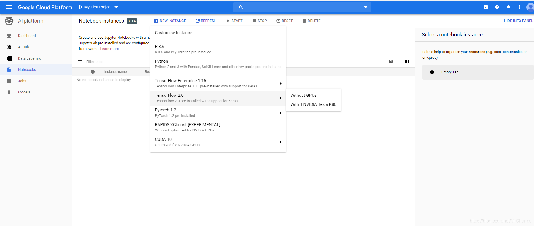Click the Dashboard sidebar icon
The height and width of the screenshot is (226, 534).
coord(9,36)
